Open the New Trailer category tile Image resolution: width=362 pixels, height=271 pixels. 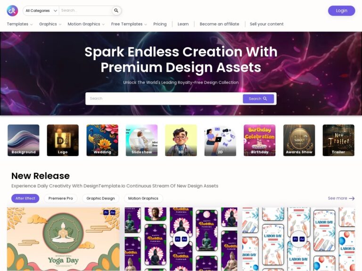pos(338,140)
